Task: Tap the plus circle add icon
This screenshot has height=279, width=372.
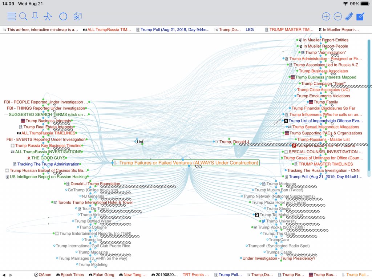Action: (x=326, y=16)
